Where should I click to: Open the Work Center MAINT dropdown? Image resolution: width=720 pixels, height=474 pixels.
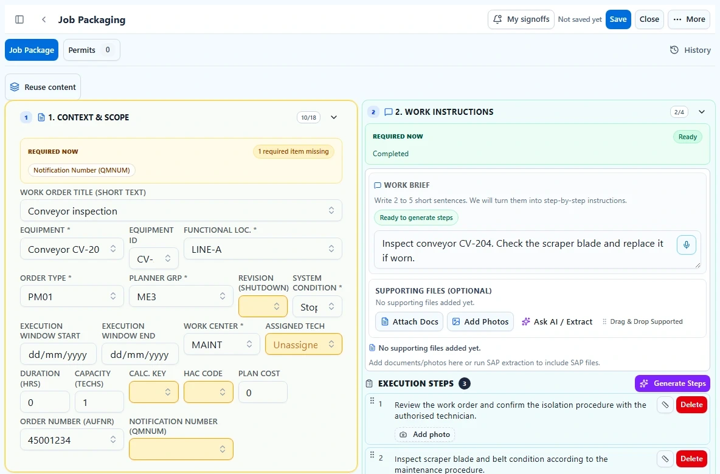[222, 344]
